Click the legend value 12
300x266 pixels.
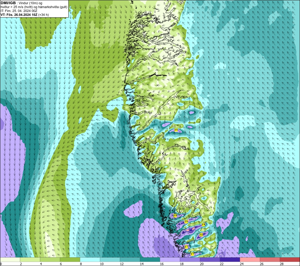122,264
